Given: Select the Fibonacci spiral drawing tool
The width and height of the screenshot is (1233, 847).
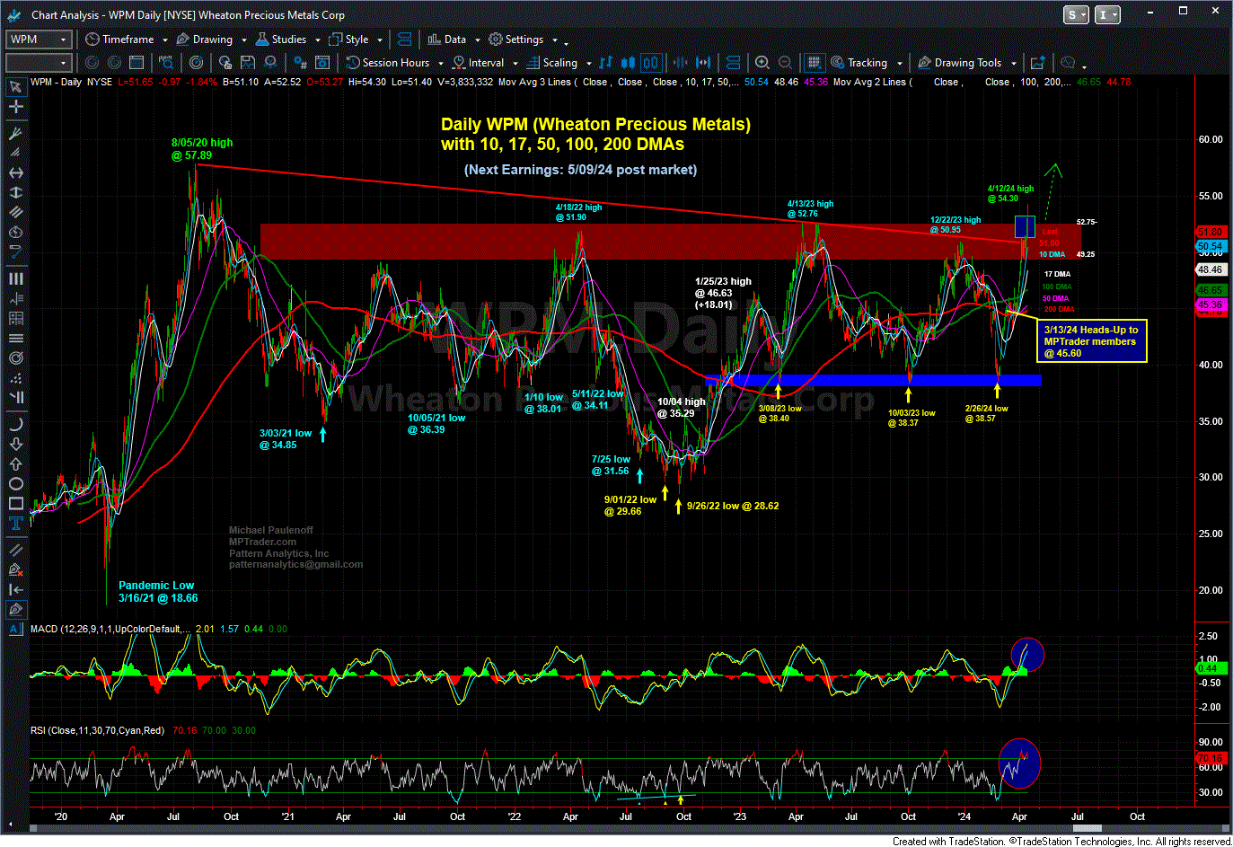Looking at the screenshot, I should pos(15,357).
